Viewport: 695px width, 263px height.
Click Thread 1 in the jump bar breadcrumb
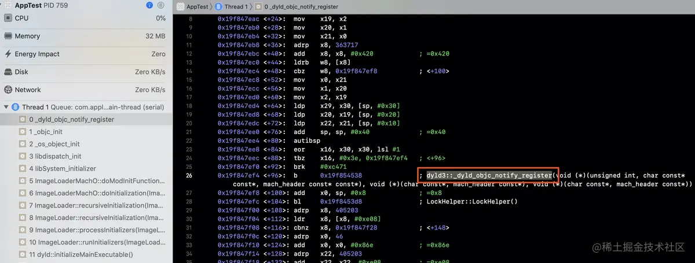click(230, 6)
